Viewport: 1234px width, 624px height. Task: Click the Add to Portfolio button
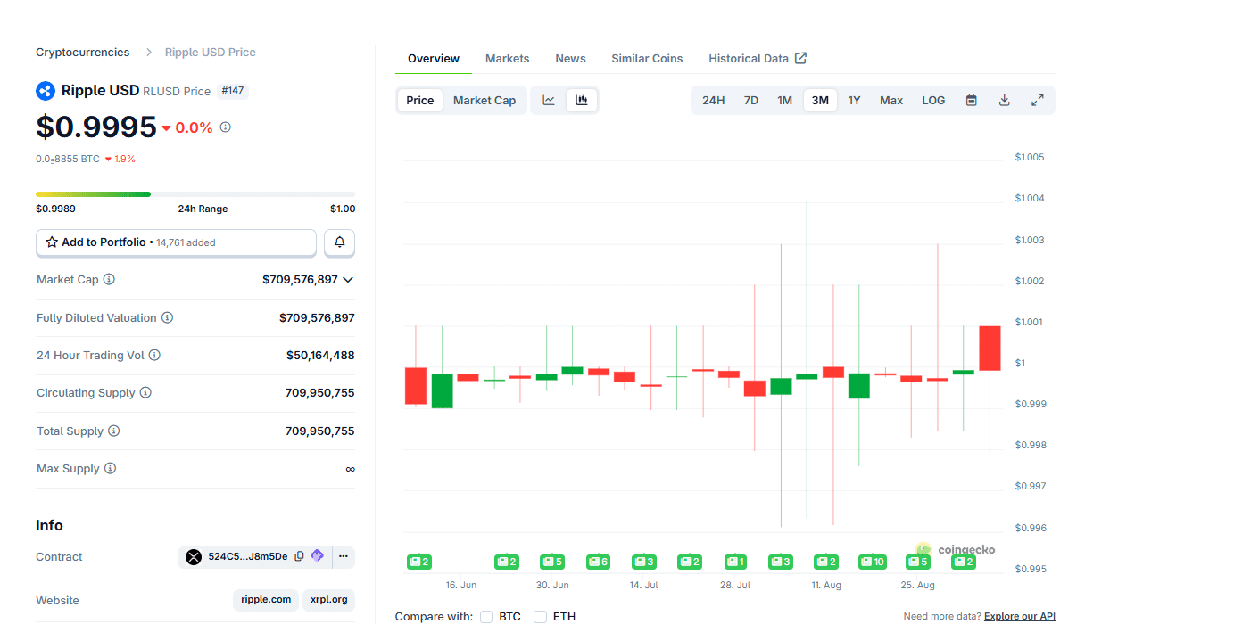click(x=176, y=242)
